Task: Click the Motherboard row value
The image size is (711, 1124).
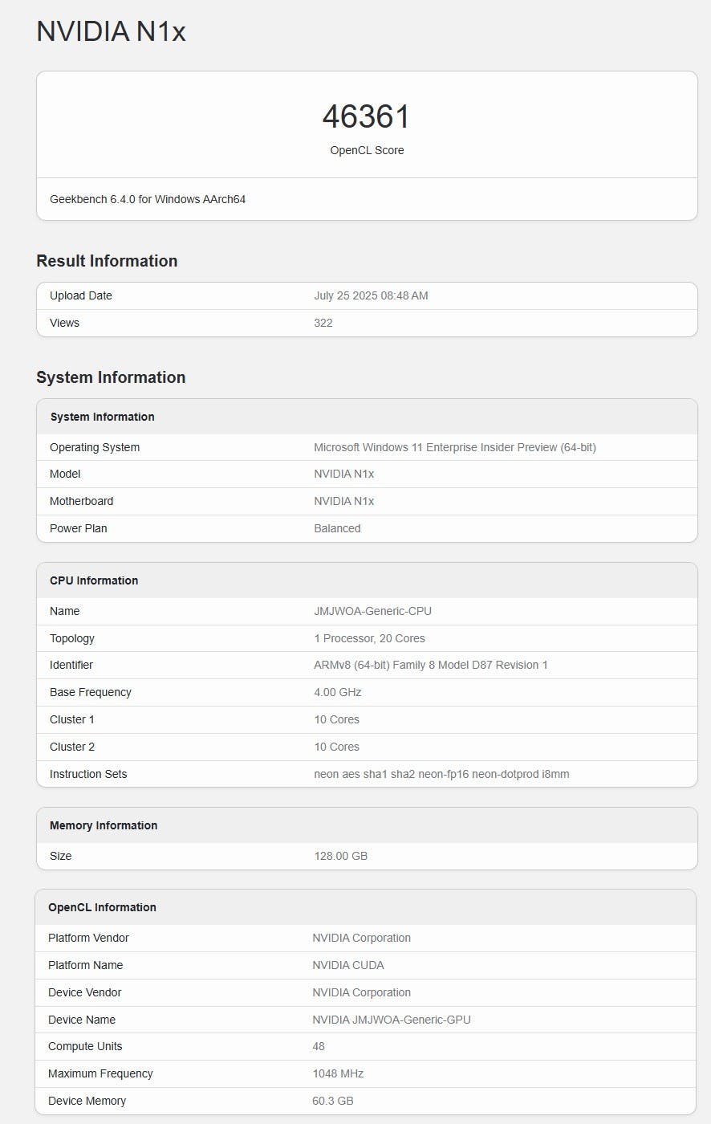Action: (344, 501)
